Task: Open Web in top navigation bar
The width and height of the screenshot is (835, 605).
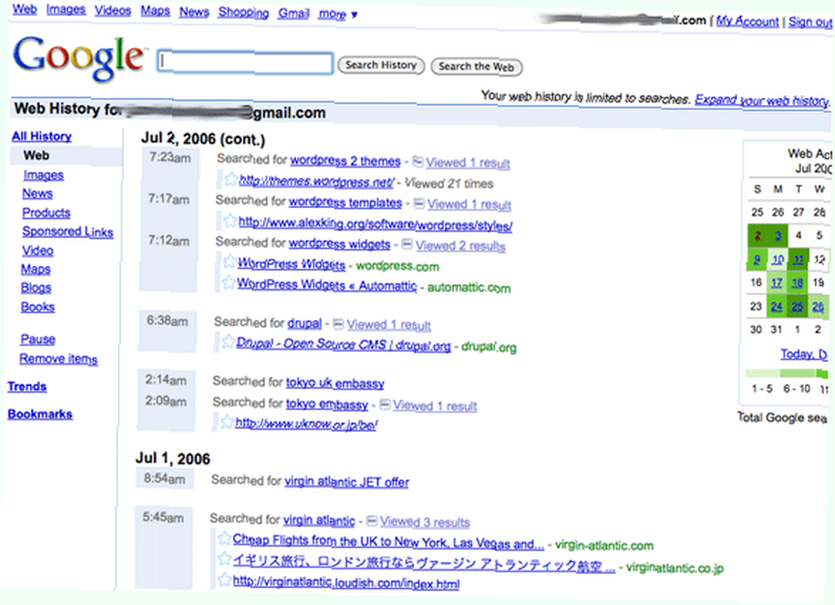Action: click(x=24, y=8)
